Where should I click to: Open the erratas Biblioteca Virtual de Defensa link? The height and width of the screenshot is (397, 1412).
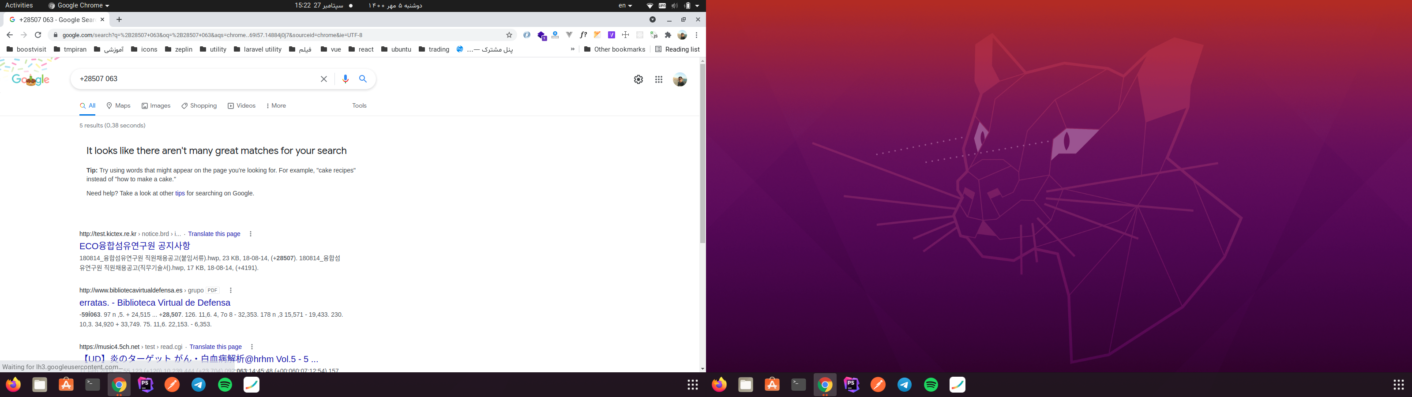pyautogui.click(x=154, y=303)
